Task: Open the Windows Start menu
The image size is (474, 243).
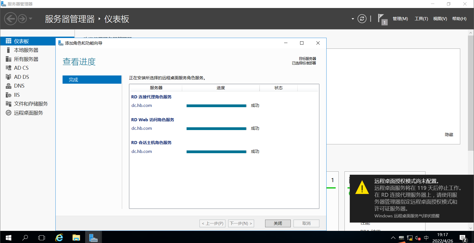Action: click(x=9, y=237)
